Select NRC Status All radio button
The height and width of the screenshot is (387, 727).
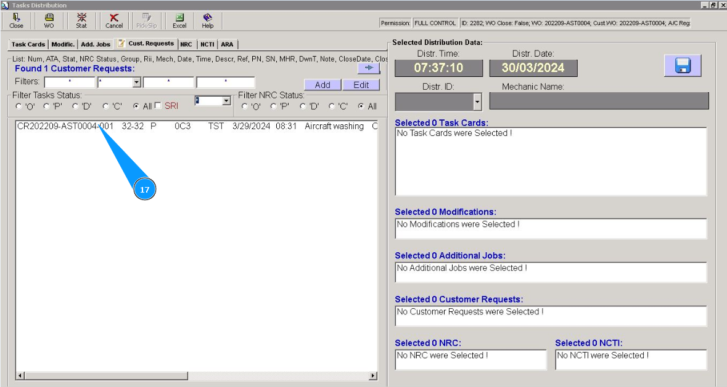(x=361, y=106)
